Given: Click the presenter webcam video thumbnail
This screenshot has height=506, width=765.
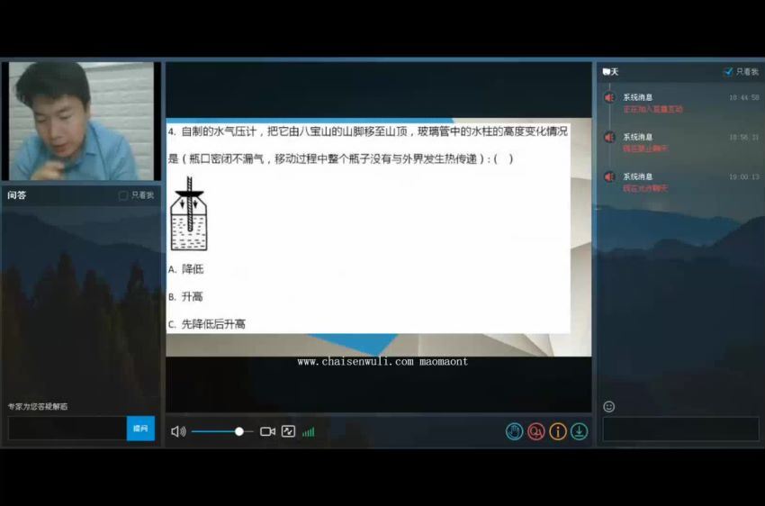Looking at the screenshot, I should coord(81,121).
